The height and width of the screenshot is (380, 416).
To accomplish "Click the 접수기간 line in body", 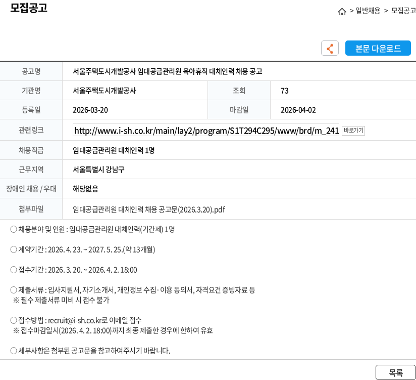I will tap(74, 270).
